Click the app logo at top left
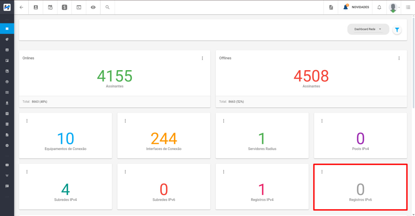415x216 pixels. (7, 7)
